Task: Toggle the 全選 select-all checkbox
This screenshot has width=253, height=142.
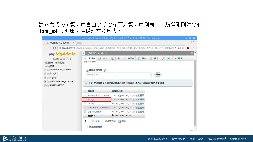Action: click(93, 121)
